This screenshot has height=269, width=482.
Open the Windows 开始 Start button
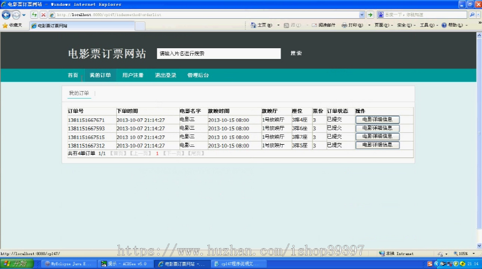click(x=17, y=264)
